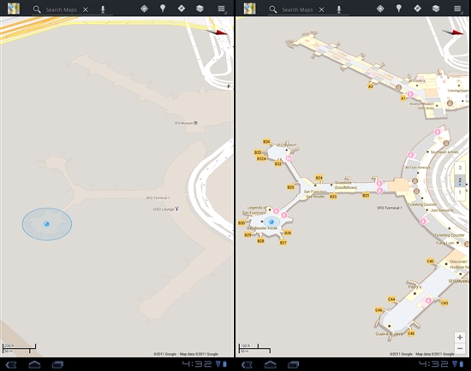
Task: Open overflow menu icon in right toolbar
Action: point(457,9)
